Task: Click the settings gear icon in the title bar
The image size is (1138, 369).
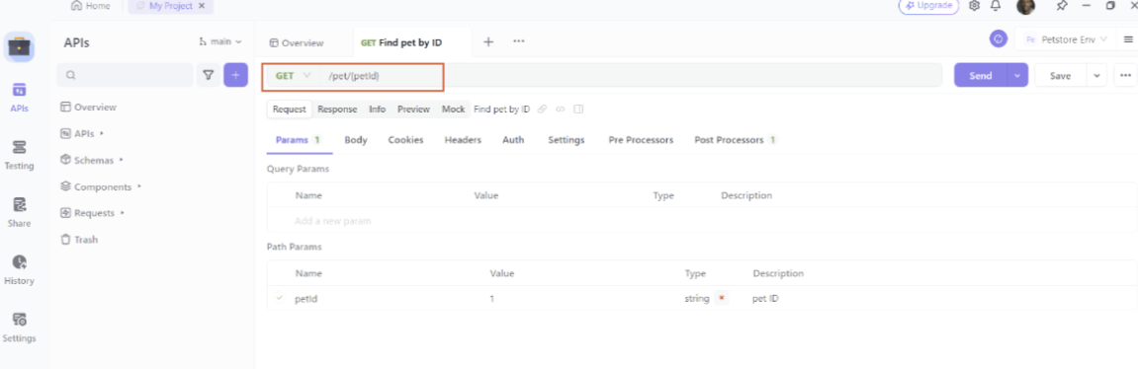Action: (975, 6)
